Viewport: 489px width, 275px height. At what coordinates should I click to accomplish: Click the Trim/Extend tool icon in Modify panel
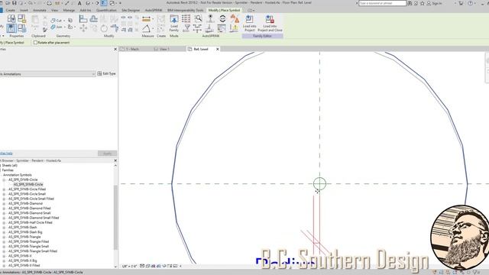[x=114, y=29]
